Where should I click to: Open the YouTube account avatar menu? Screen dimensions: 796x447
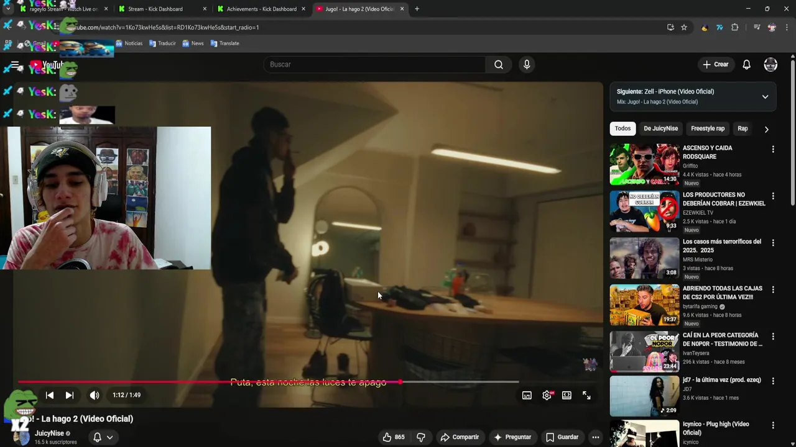click(x=771, y=65)
